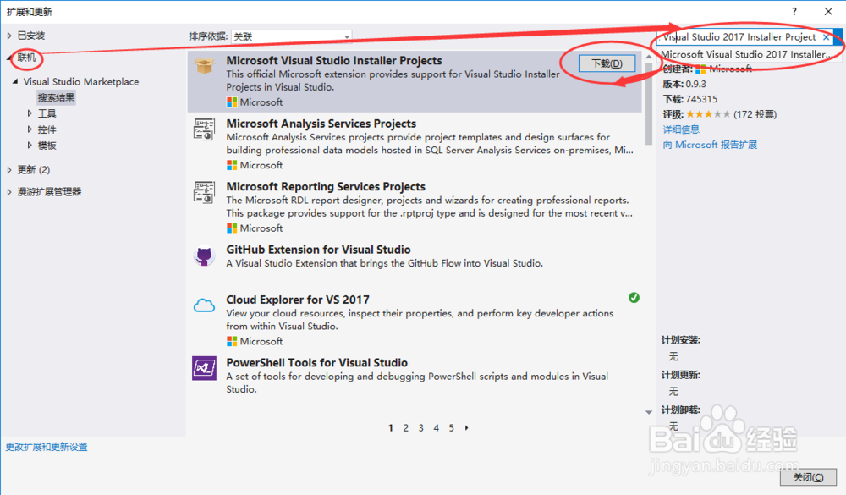Screen dimensions: 846x495
Task: Expand the 模板 category
Action: (30, 146)
